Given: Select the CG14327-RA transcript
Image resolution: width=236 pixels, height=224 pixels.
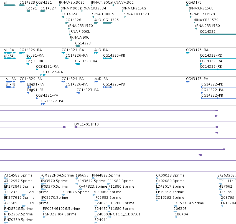Looking at the screenshot, I should coord(43,75).
